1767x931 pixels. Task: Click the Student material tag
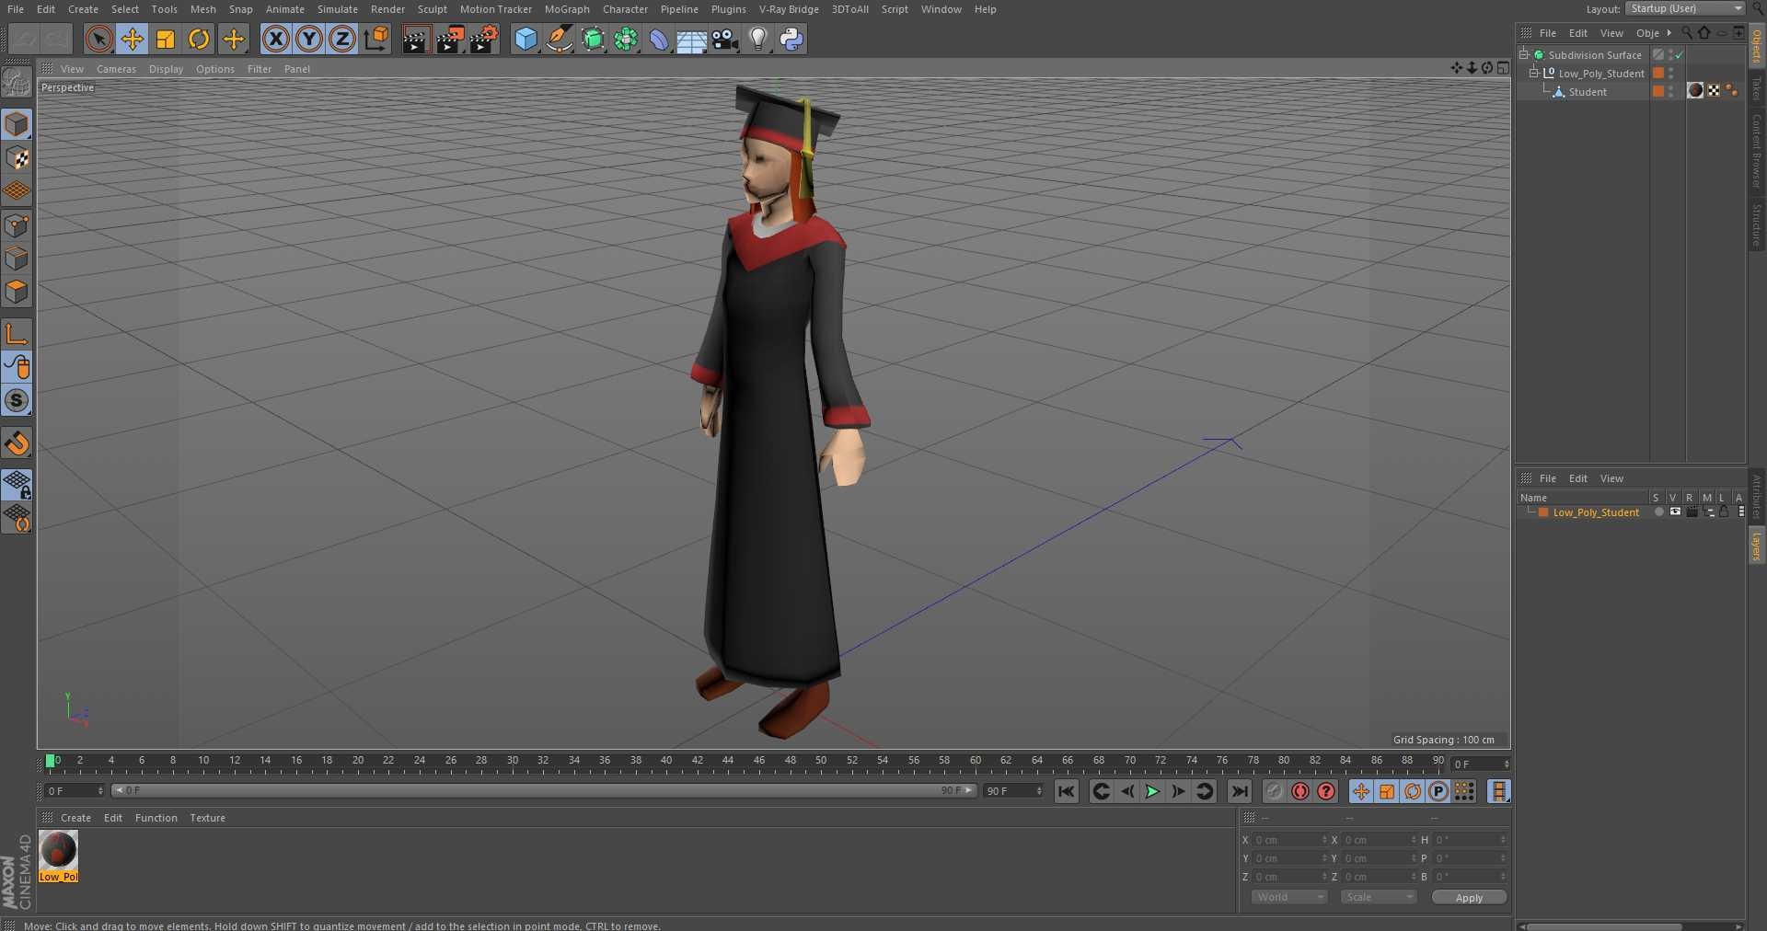point(1695,90)
